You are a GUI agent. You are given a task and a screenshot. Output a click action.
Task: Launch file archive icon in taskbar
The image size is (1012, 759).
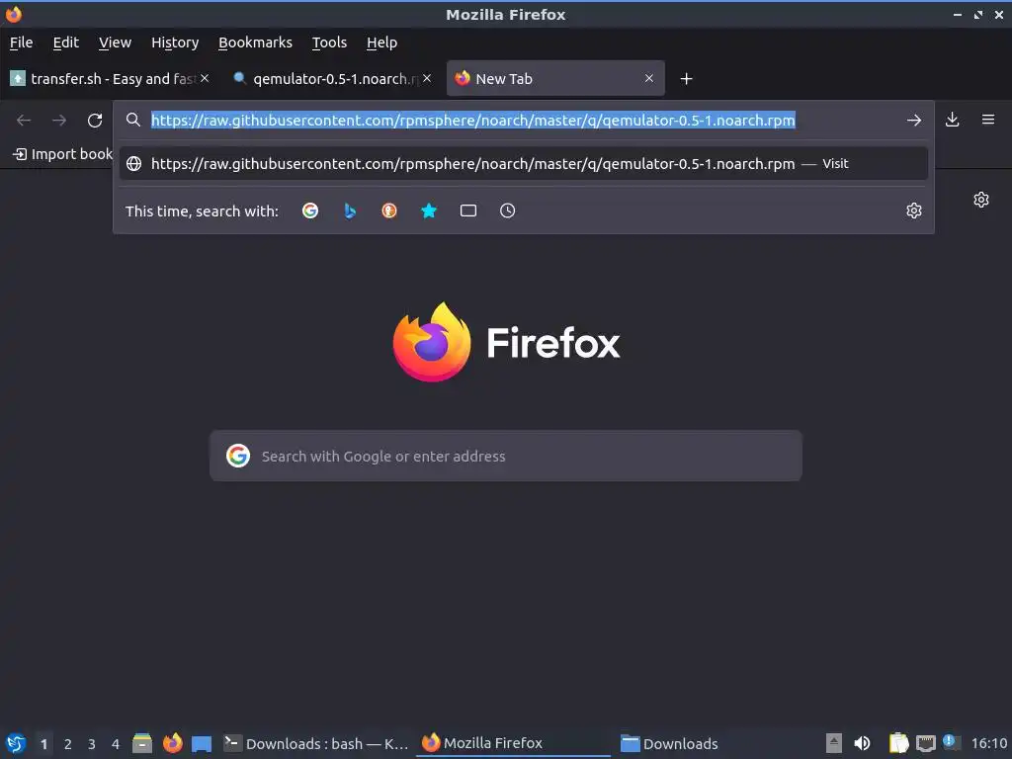pyautogui.click(x=142, y=743)
